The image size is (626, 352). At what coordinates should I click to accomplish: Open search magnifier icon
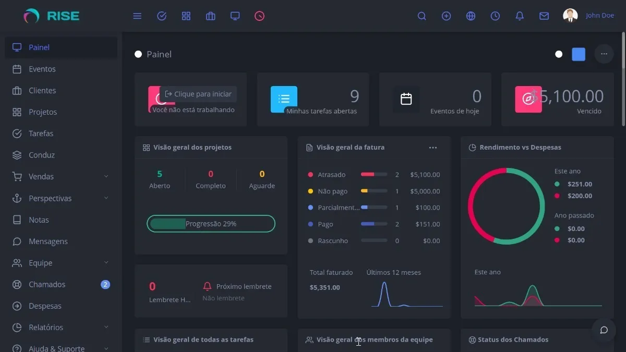(x=422, y=16)
